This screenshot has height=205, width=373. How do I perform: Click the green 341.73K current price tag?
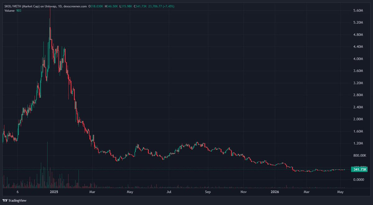tap(359, 170)
